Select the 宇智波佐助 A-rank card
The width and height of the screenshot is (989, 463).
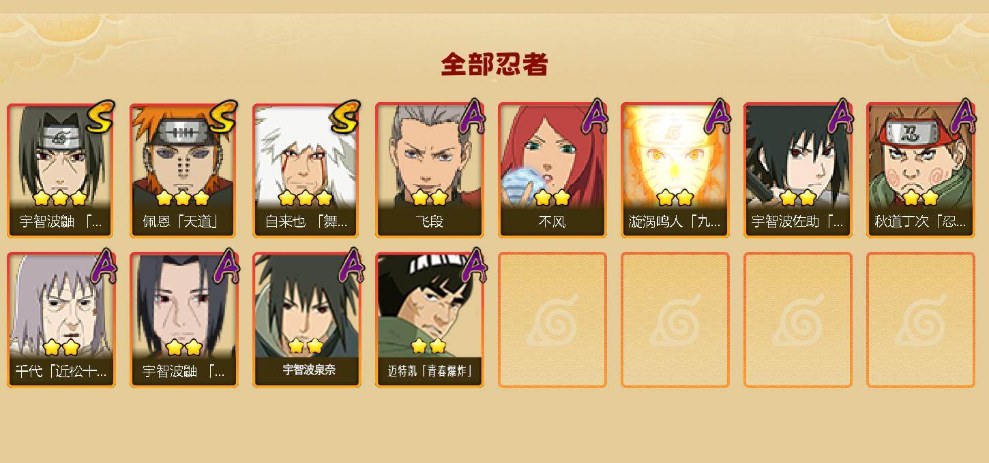point(797,170)
